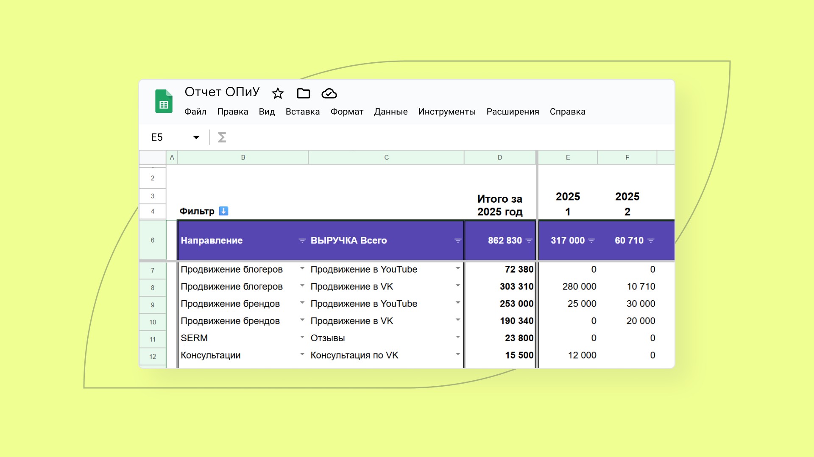Expand dropdown for Продвижение блогеров in row 7
Screen dimensions: 814x457
pyautogui.click(x=302, y=268)
